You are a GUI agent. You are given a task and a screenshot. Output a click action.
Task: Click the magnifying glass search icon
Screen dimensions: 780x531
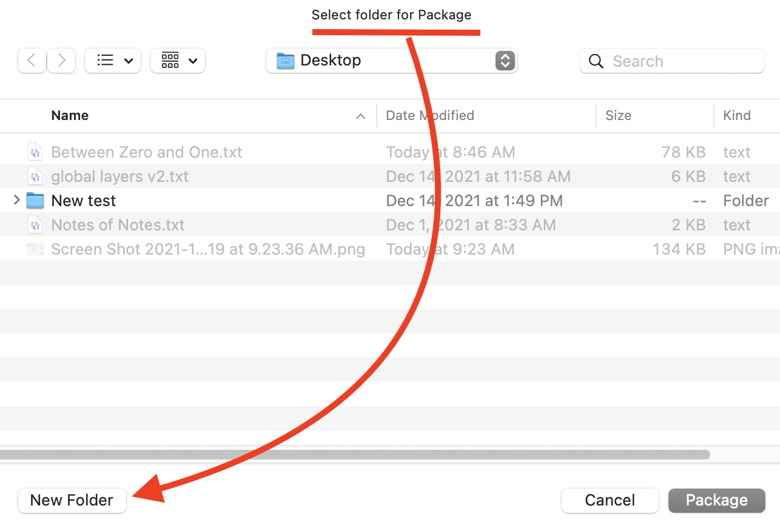click(x=596, y=61)
